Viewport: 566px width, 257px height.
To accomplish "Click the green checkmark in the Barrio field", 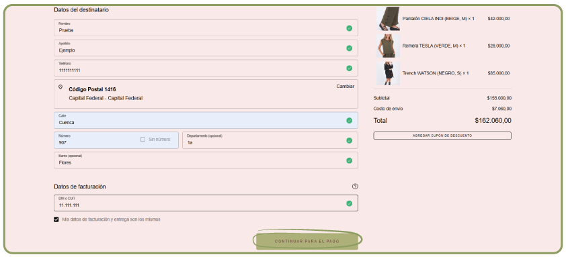I will click(349, 160).
